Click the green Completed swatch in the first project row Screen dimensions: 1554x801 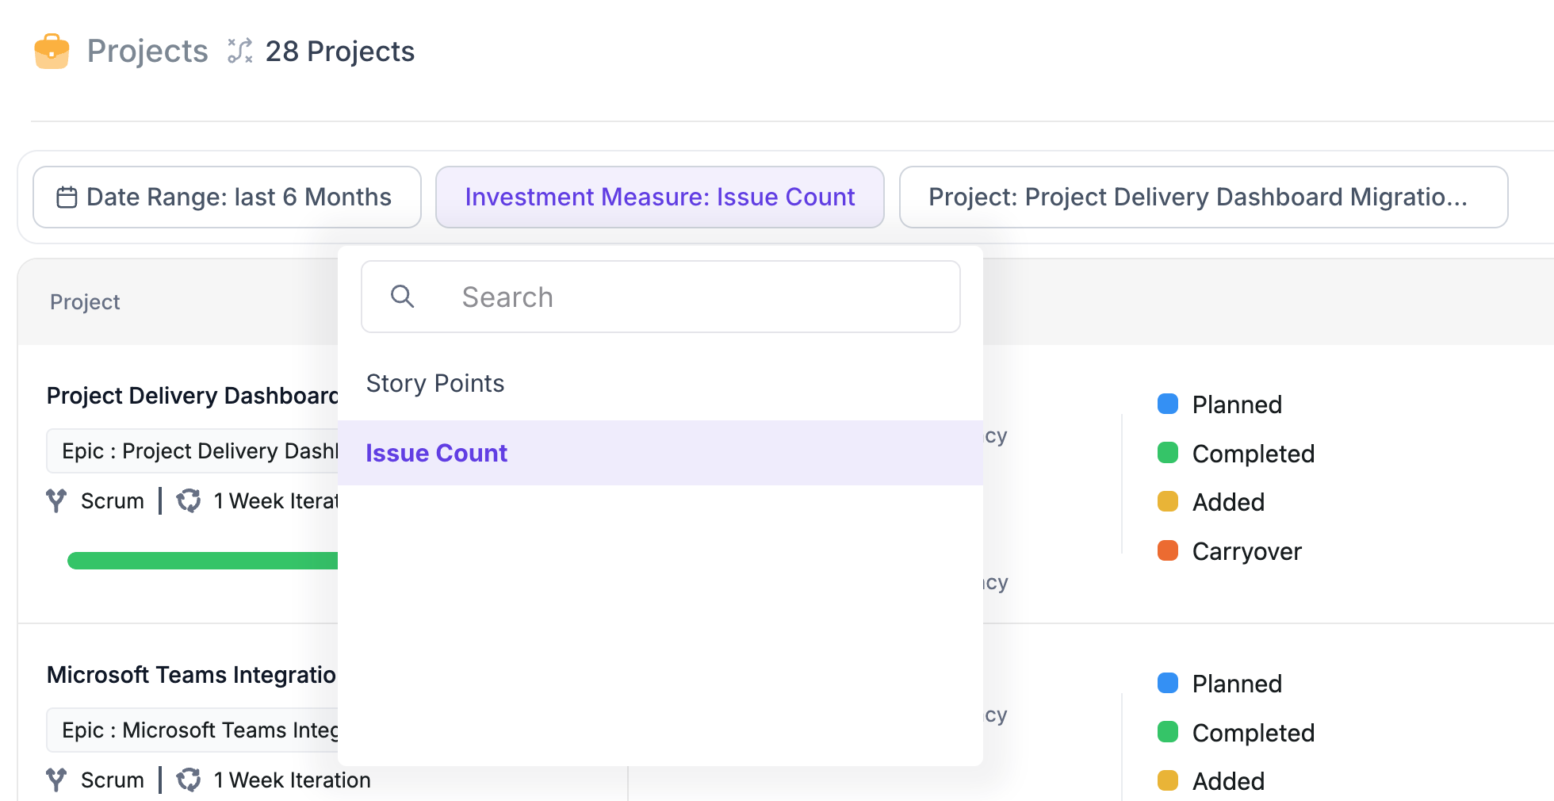(x=1168, y=453)
